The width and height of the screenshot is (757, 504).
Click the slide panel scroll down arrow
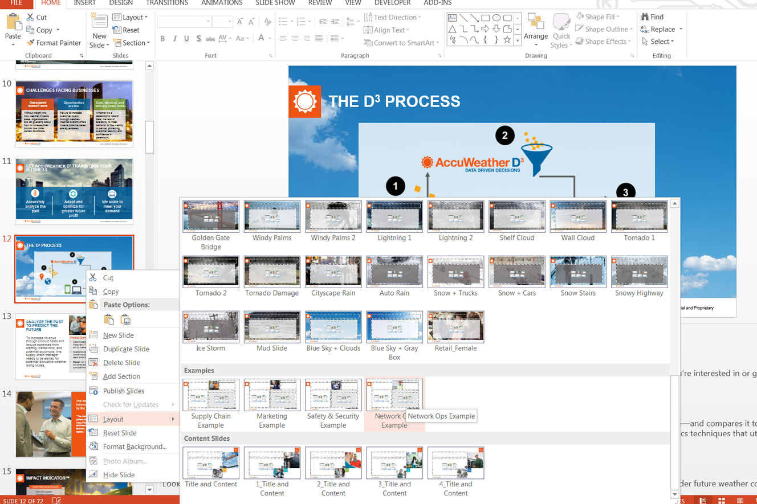coord(149,489)
